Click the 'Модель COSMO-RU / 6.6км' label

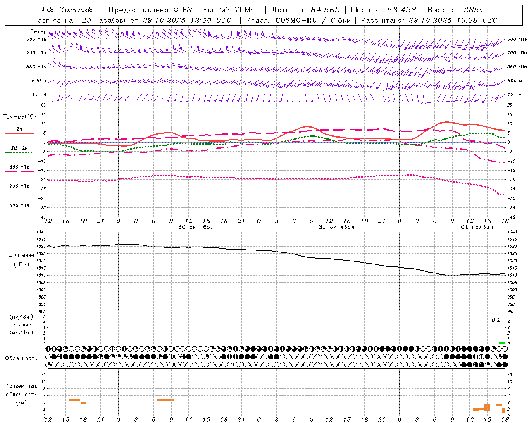click(298, 20)
